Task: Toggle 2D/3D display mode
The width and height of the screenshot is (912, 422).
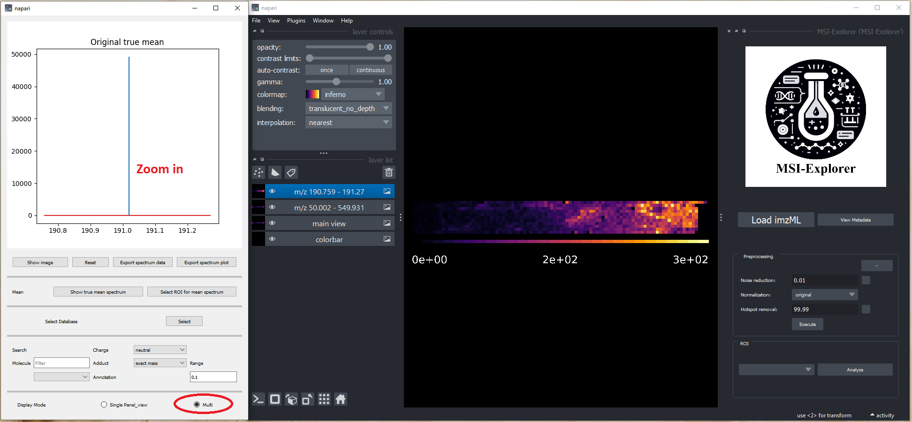Action: click(x=275, y=399)
